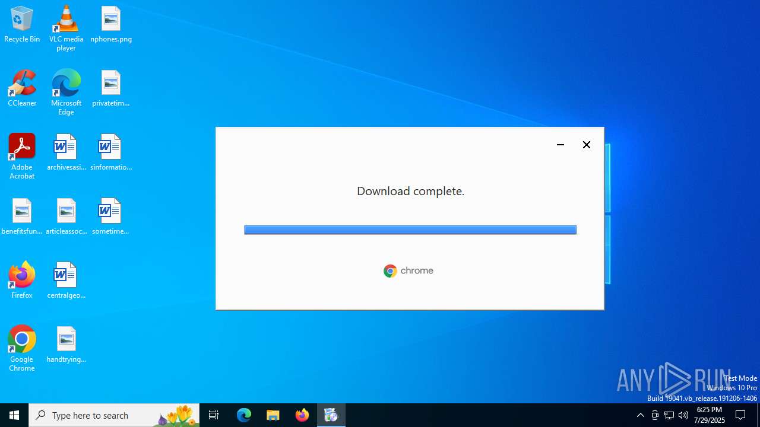Launch VLC media player shortcut
Image resolution: width=760 pixels, height=427 pixels.
tap(66, 28)
